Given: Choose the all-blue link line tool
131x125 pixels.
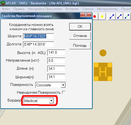Looking at the screenshot, I should click(112, 16).
